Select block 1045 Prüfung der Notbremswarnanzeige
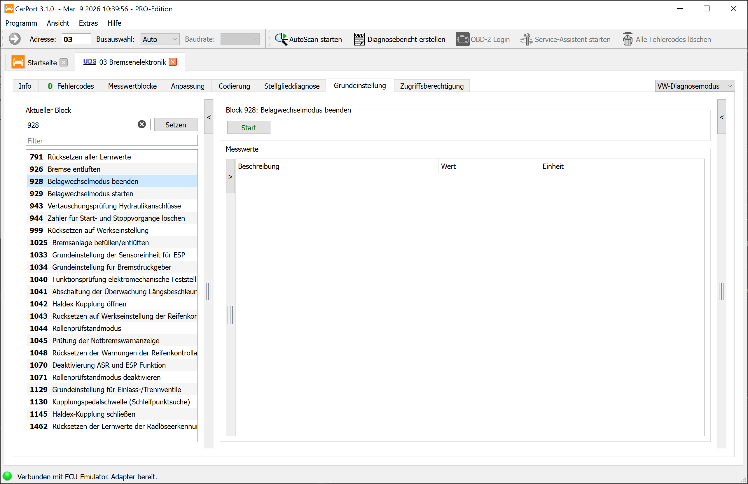This screenshot has height=484, width=748. 111,341
